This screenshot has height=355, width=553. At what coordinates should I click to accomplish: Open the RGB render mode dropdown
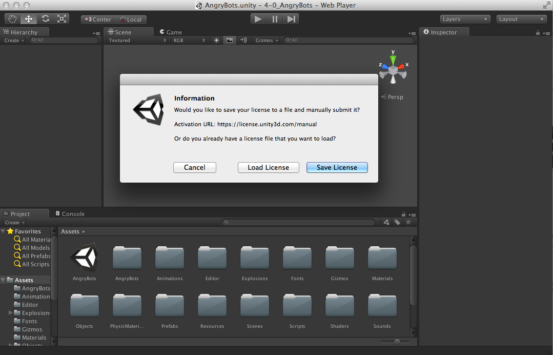tap(189, 40)
